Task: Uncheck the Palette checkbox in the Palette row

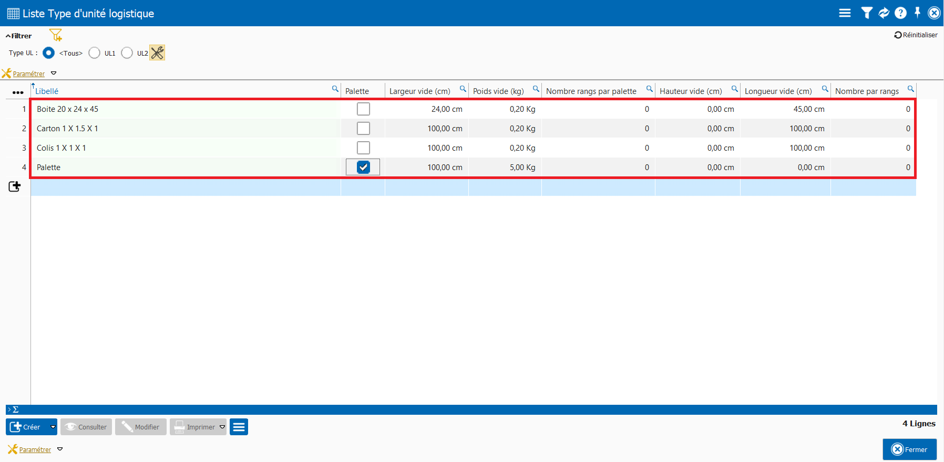Action: 363,167
